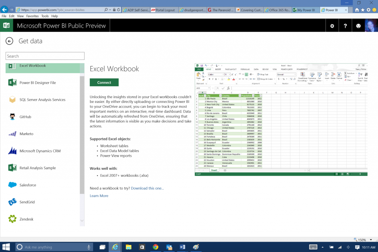Open the Favorites menu in browser
The height and width of the screenshot is (252, 378).
[32, 16]
